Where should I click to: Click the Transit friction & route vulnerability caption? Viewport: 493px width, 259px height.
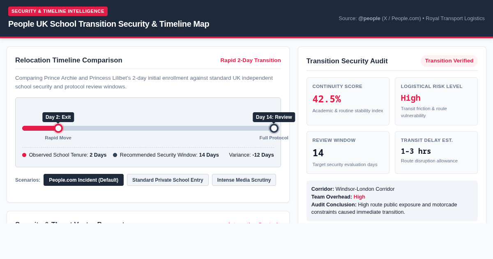(424, 112)
